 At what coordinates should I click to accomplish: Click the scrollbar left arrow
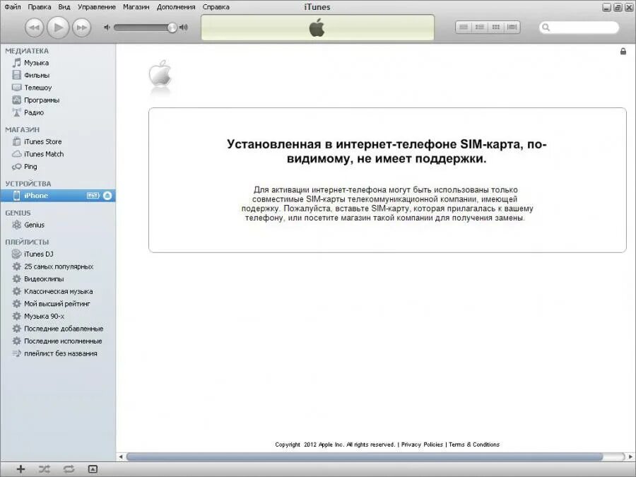pos(120,457)
